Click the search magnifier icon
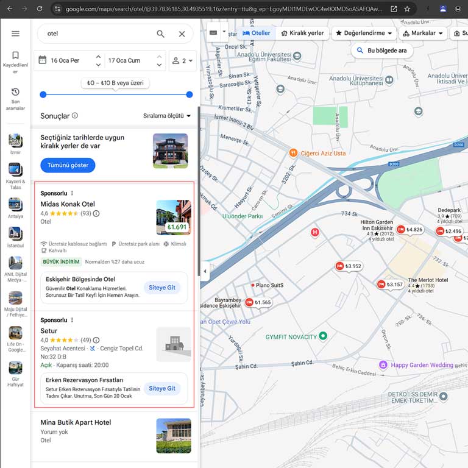468x468 pixels. [x=161, y=34]
